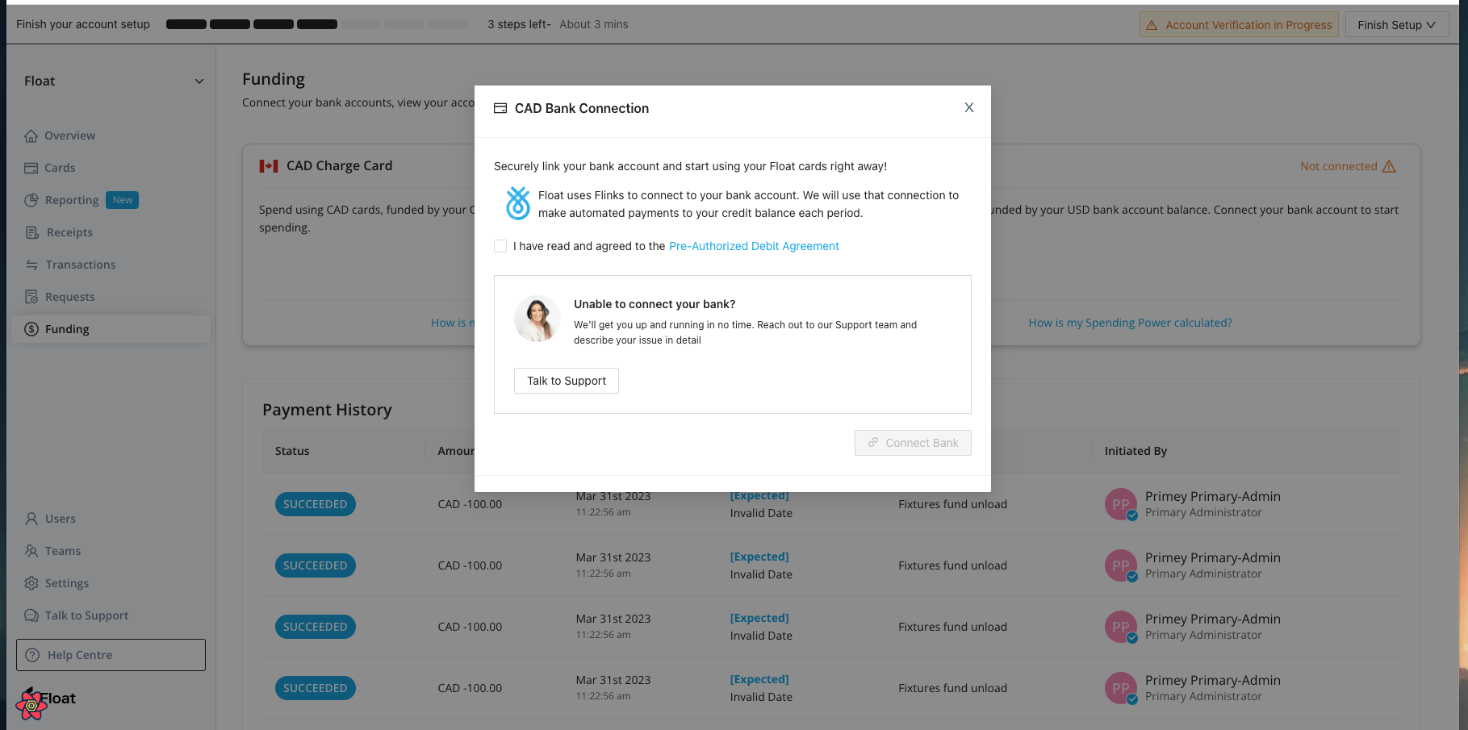Click the Funding dollar icon

click(31, 328)
